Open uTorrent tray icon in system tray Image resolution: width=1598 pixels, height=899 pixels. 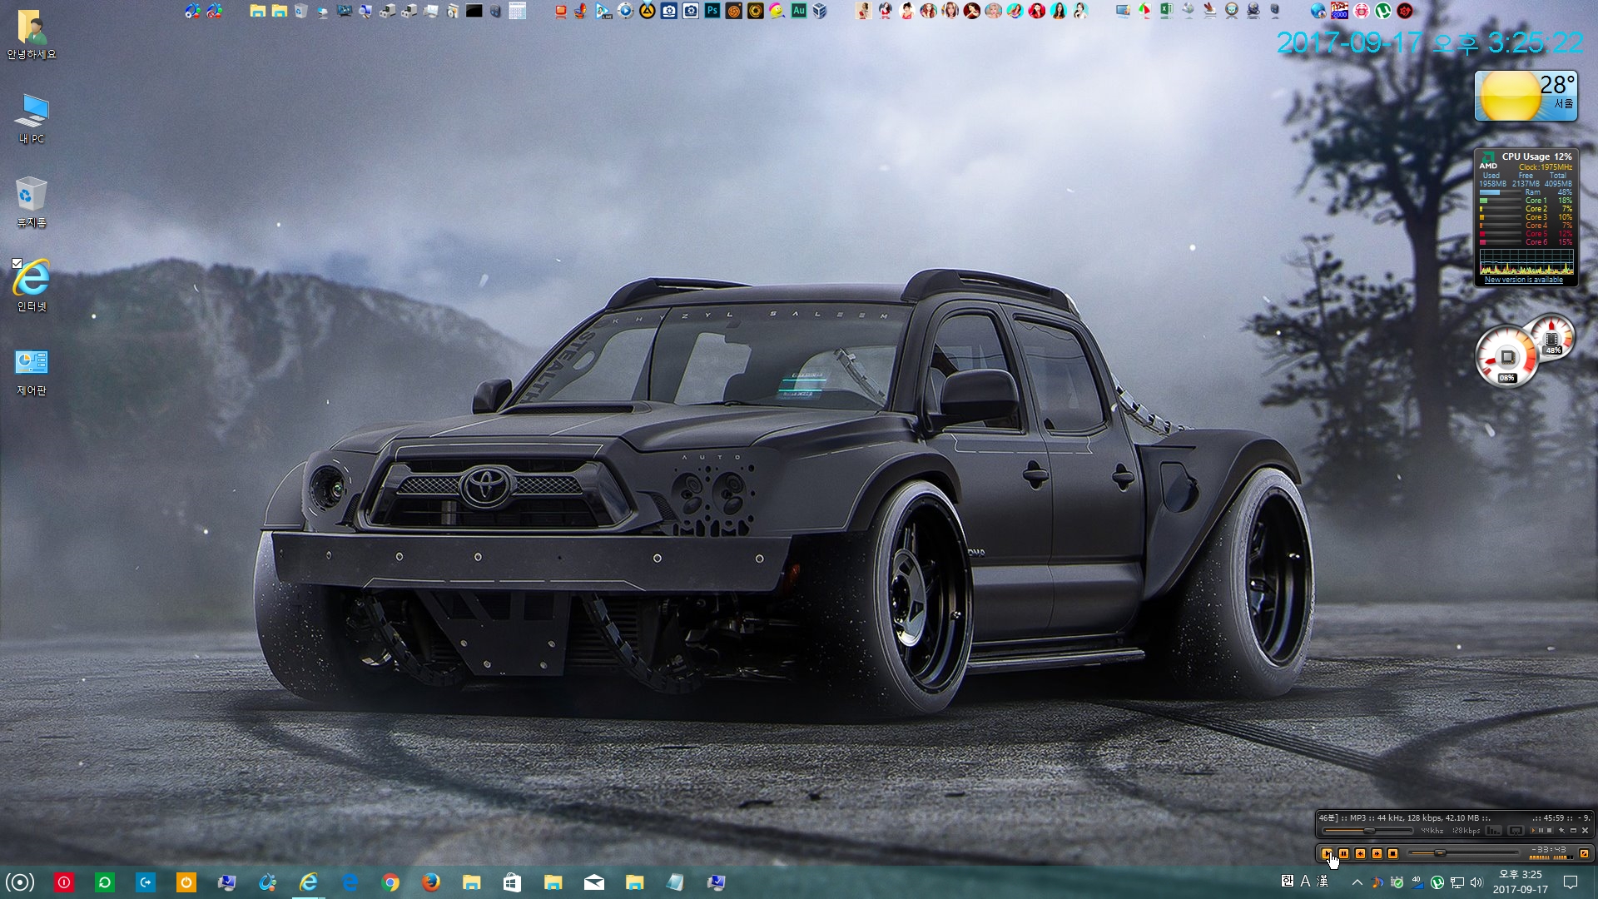click(1437, 882)
